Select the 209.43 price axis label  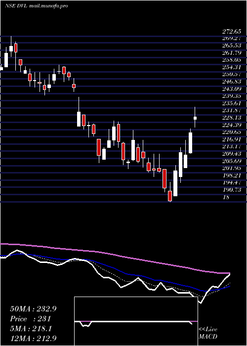tap(232, 154)
